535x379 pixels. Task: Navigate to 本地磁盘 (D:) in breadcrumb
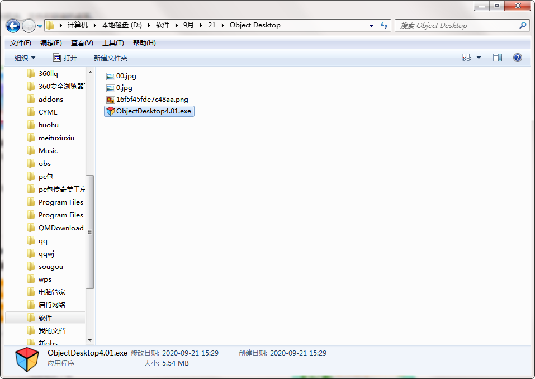[x=122, y=25]
